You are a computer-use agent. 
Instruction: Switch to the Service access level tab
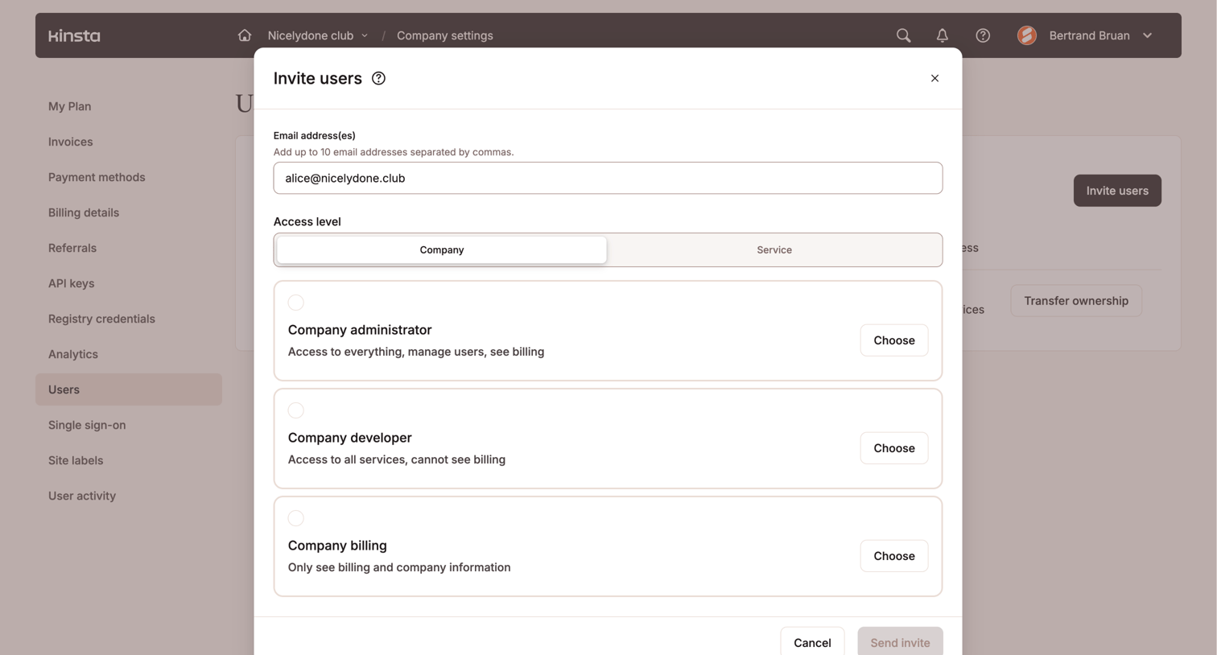point(774,250)
